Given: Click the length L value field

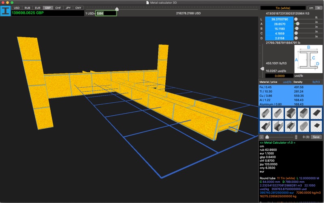Looking at the screenshot, I should pos(279,19).
